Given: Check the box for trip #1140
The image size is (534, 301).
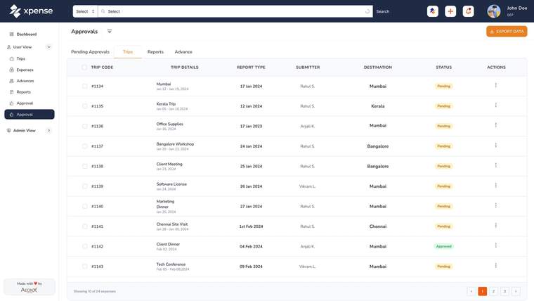Looking at the screenshot, I should pyautogui.click(x=84, y=206).
